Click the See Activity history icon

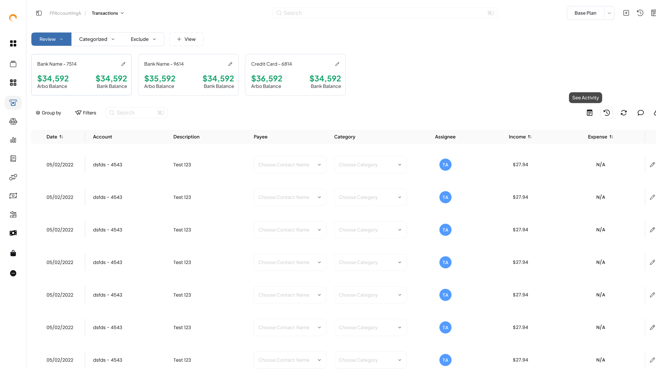[606, 113]
